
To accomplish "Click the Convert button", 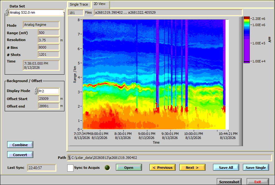I will tap(20, 155).
